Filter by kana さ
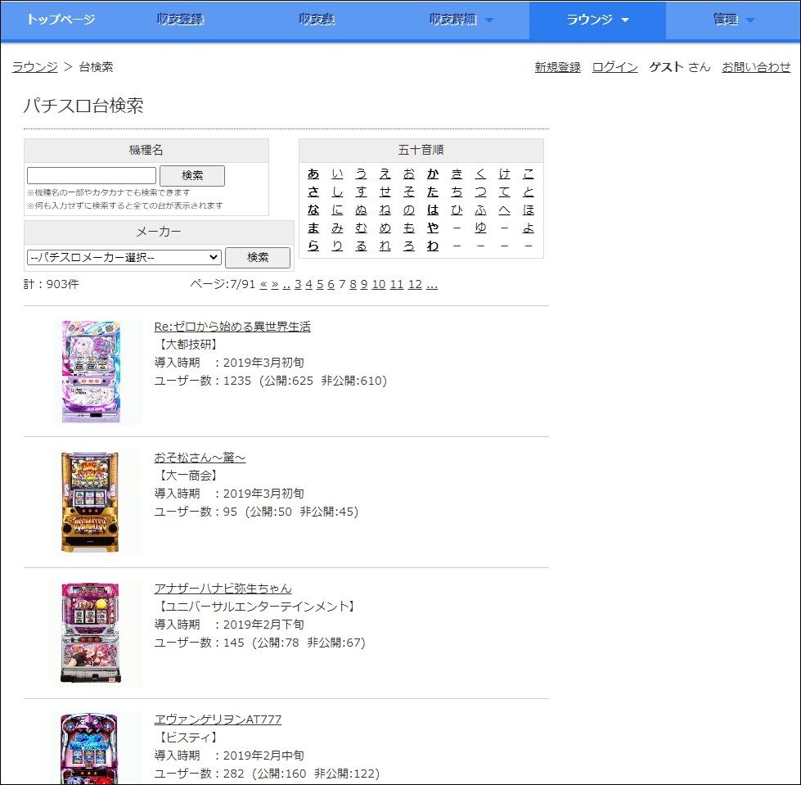 click(313, 192)
